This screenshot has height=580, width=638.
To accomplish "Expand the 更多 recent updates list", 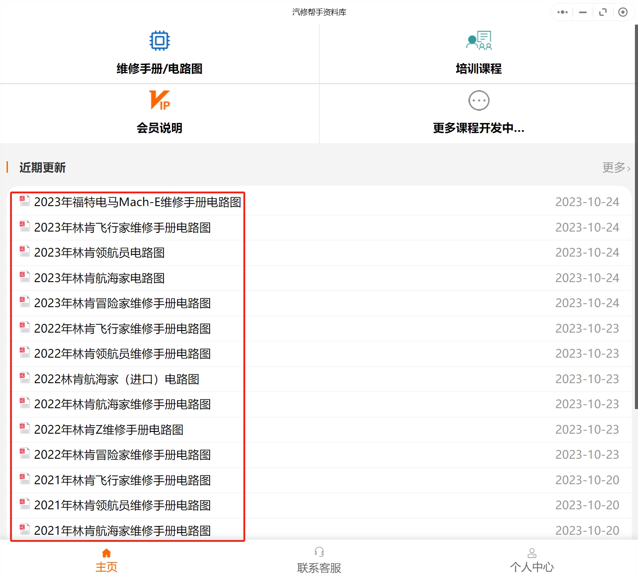I will [x=615, y=167].
